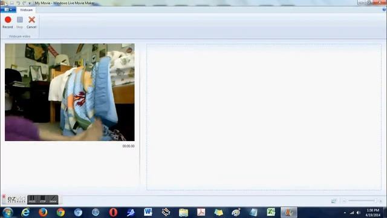Click the empty storyboard pane
This screenshot has height=218, width=387.
pyautogui.click(x=264, y=117)
